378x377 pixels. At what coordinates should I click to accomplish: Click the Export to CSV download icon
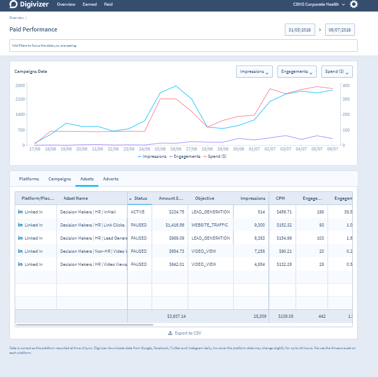click(x=170, y=333)
